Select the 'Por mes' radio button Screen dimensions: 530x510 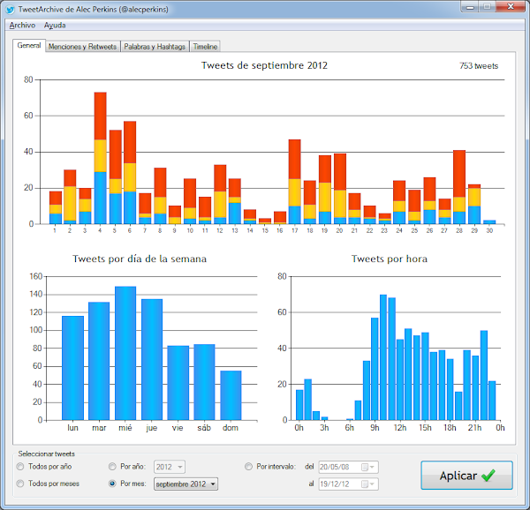click(x=112, y=484)
